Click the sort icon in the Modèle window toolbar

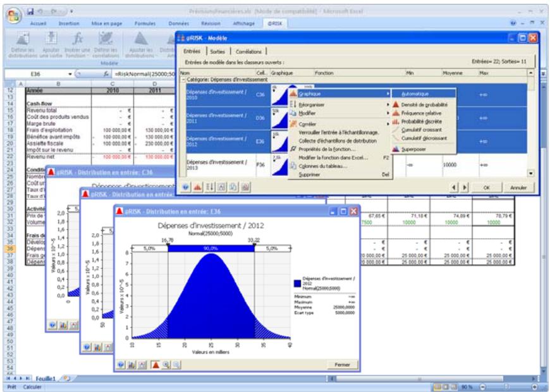(209, 187)
